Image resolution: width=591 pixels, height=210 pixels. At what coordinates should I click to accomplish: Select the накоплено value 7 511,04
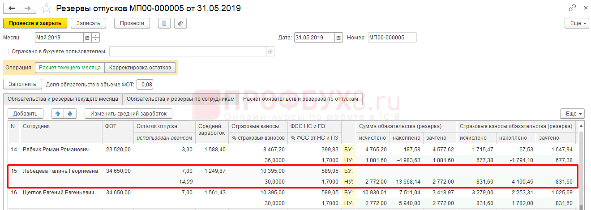pos(409,193)
